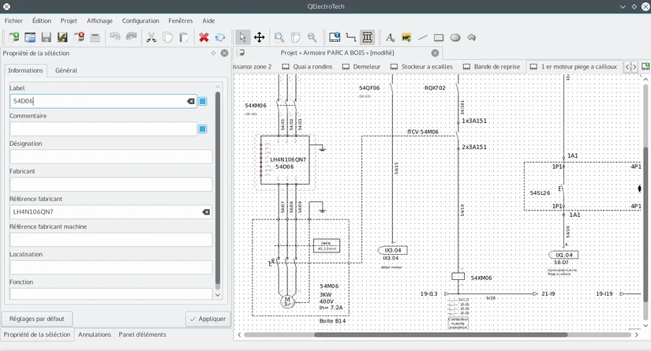This screenshot has width=651, height=351.
Task: Select the move/pan diagram tool
Action: 259,37
